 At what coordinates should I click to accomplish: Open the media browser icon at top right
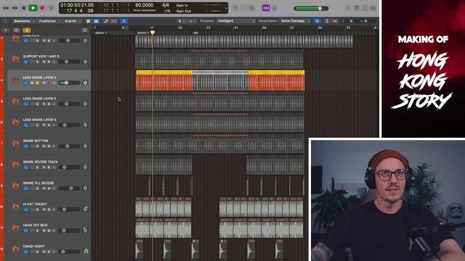coord(373,8)
